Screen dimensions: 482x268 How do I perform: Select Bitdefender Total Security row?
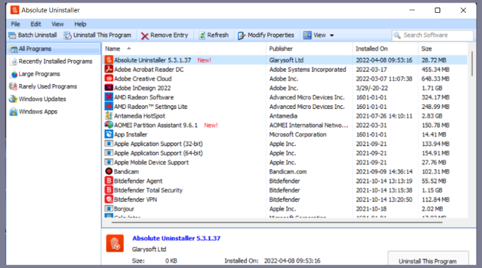tap(285, 190)
